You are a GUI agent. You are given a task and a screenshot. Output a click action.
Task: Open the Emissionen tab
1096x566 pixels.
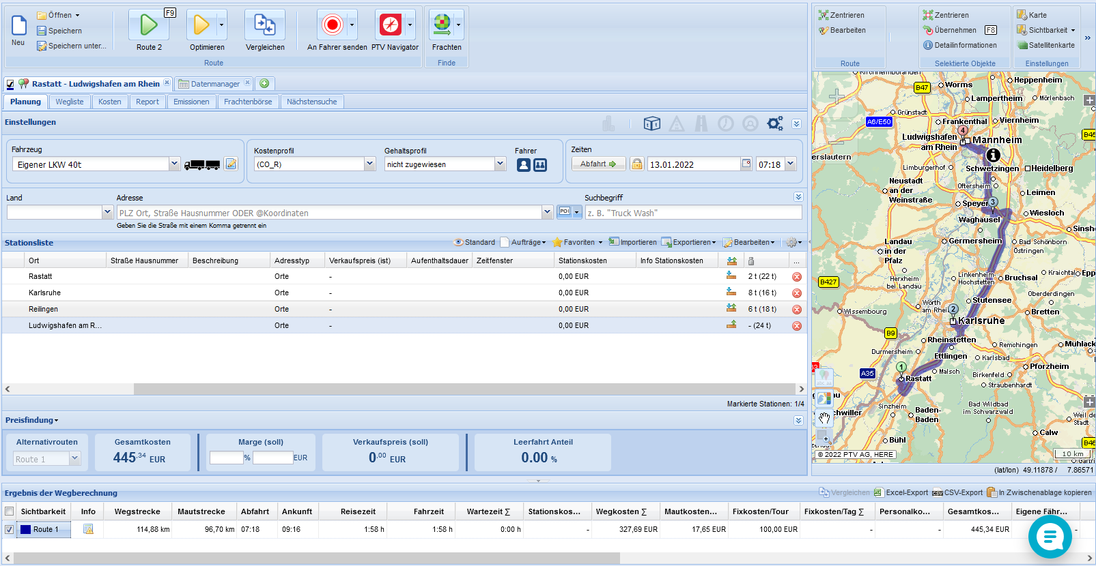click(x=191, y=102)
